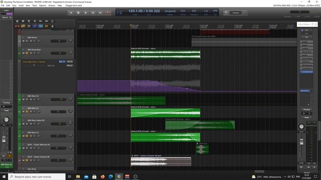Click the Insert button in left panel
This screenshot has height=180, width=321.
click(7, 10)
